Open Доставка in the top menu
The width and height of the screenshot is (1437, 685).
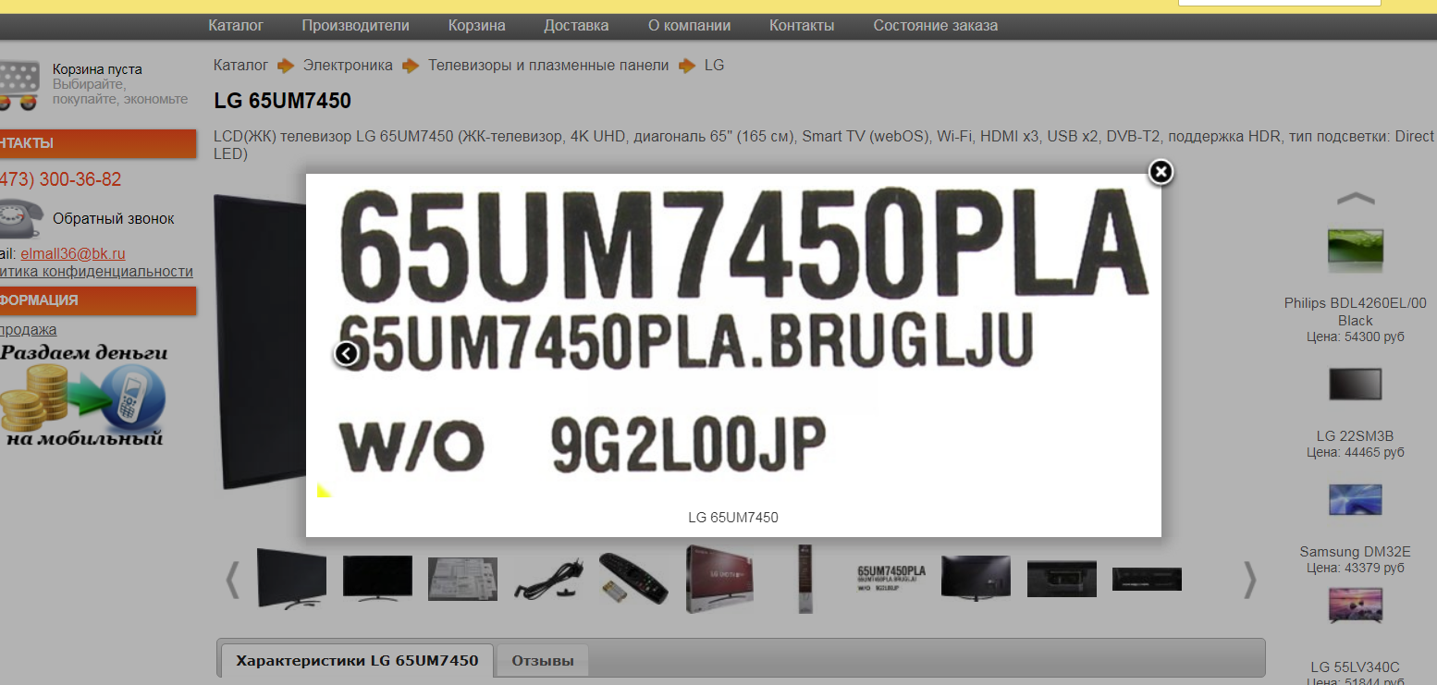(x=576, y=26)
